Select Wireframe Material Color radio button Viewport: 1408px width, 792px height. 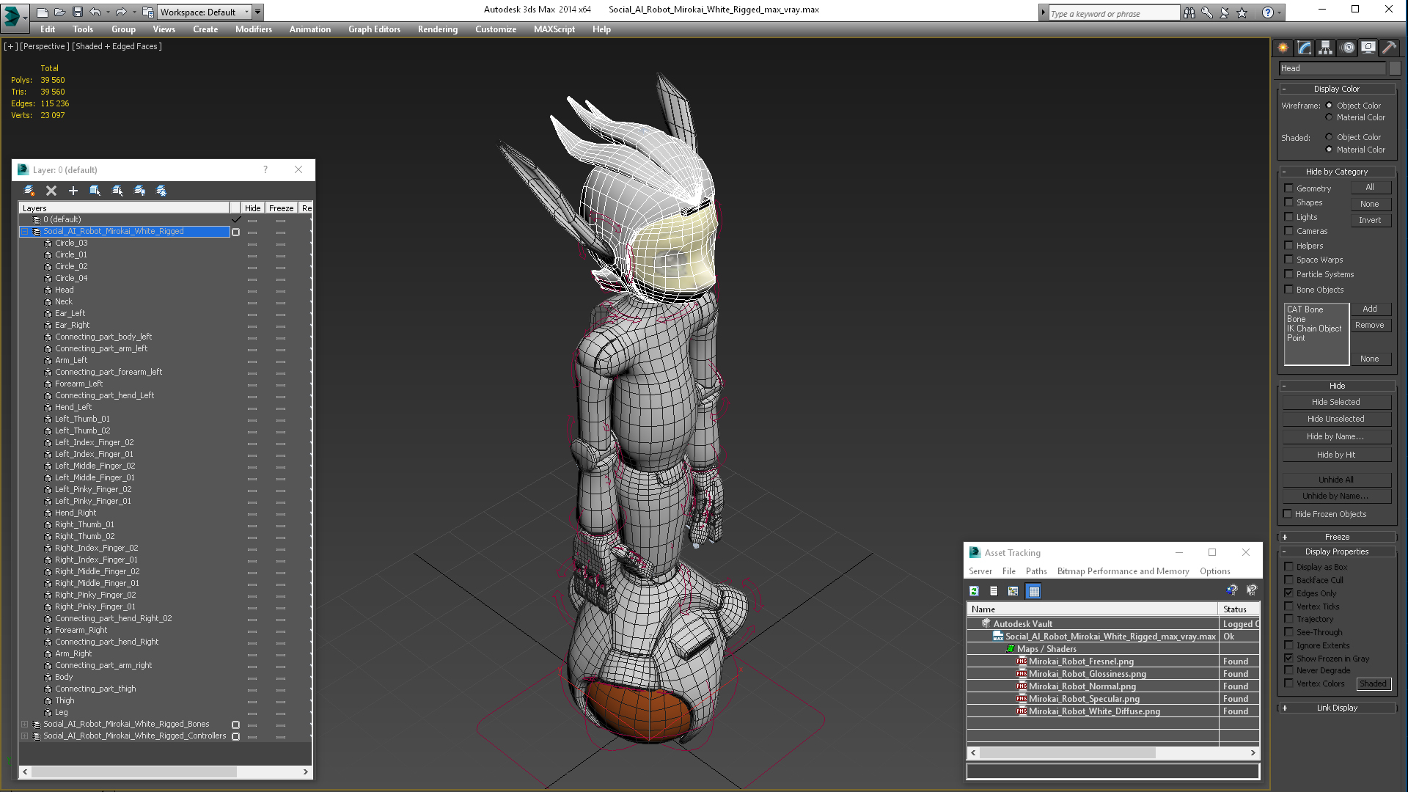click(x=1329, y=117)
